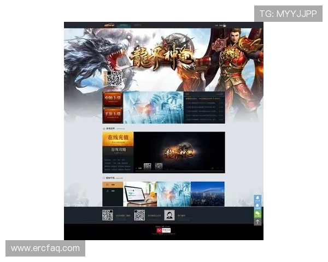This screenshot has height=262, width=328.
Task: Click the laboratory news banner image
Action: point(153,108)
